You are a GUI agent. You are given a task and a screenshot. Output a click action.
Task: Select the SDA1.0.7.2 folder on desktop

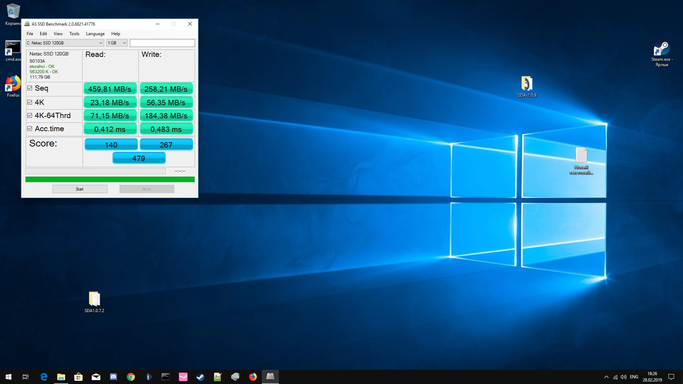(94, 302)
